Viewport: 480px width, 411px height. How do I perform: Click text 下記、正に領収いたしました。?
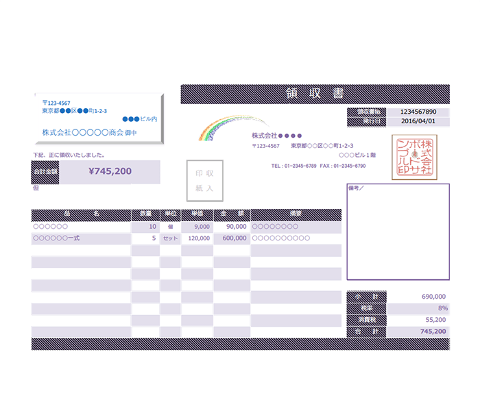[69, 155]
